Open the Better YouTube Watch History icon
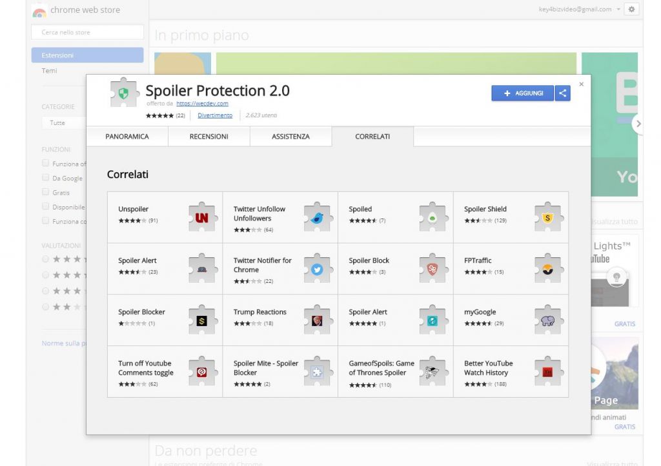 [548, 372]
